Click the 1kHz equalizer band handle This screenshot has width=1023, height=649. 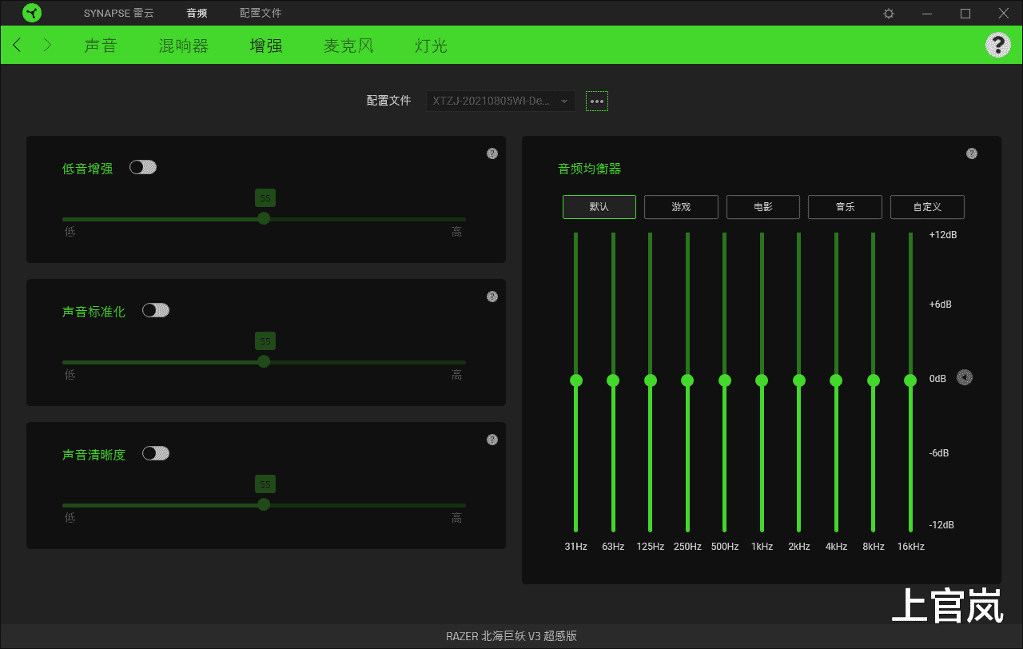pyautogui.click(x=762, y=380)
